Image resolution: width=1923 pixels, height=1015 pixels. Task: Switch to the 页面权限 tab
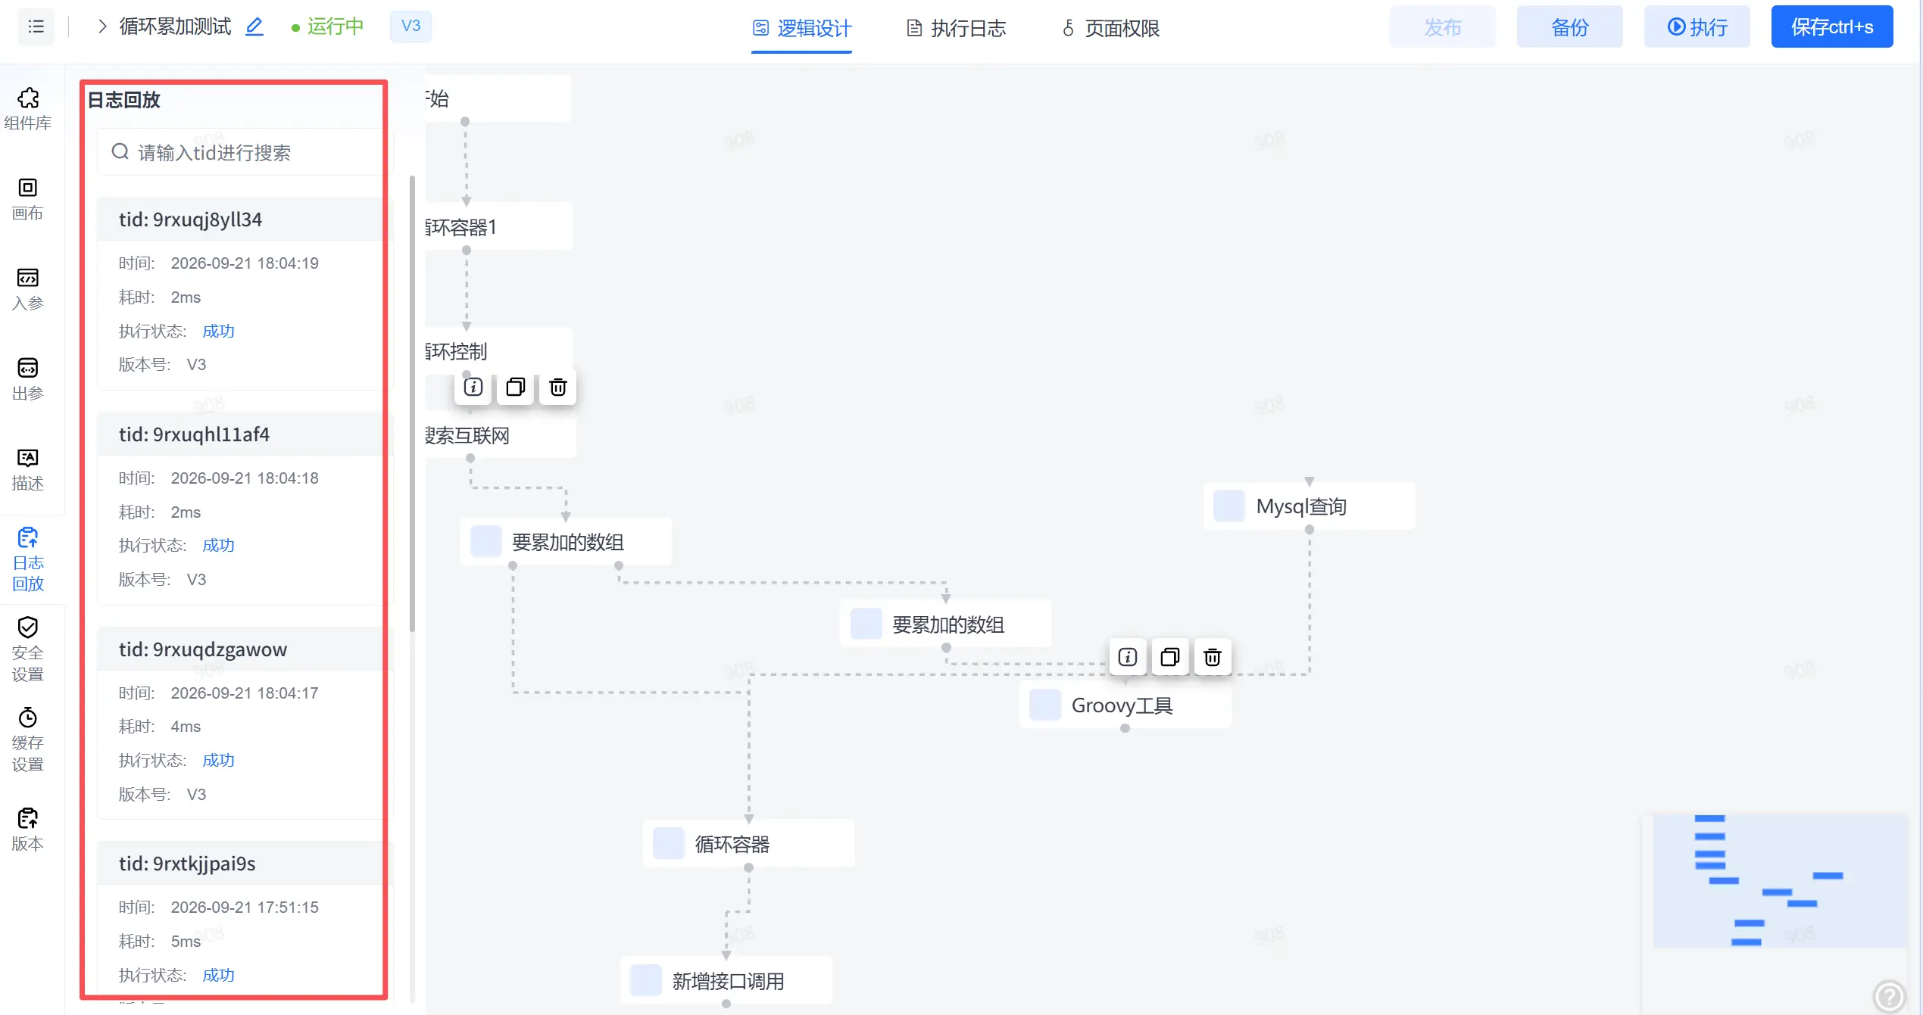click(1111, 28)
